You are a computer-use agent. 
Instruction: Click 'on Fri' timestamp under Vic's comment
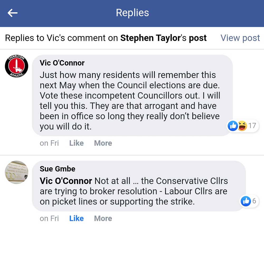point(49,143)
